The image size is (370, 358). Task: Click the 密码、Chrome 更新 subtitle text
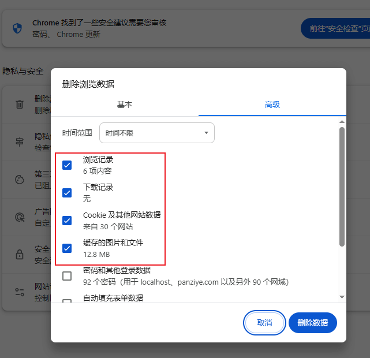pyautogui.click(x=66, y=34)
